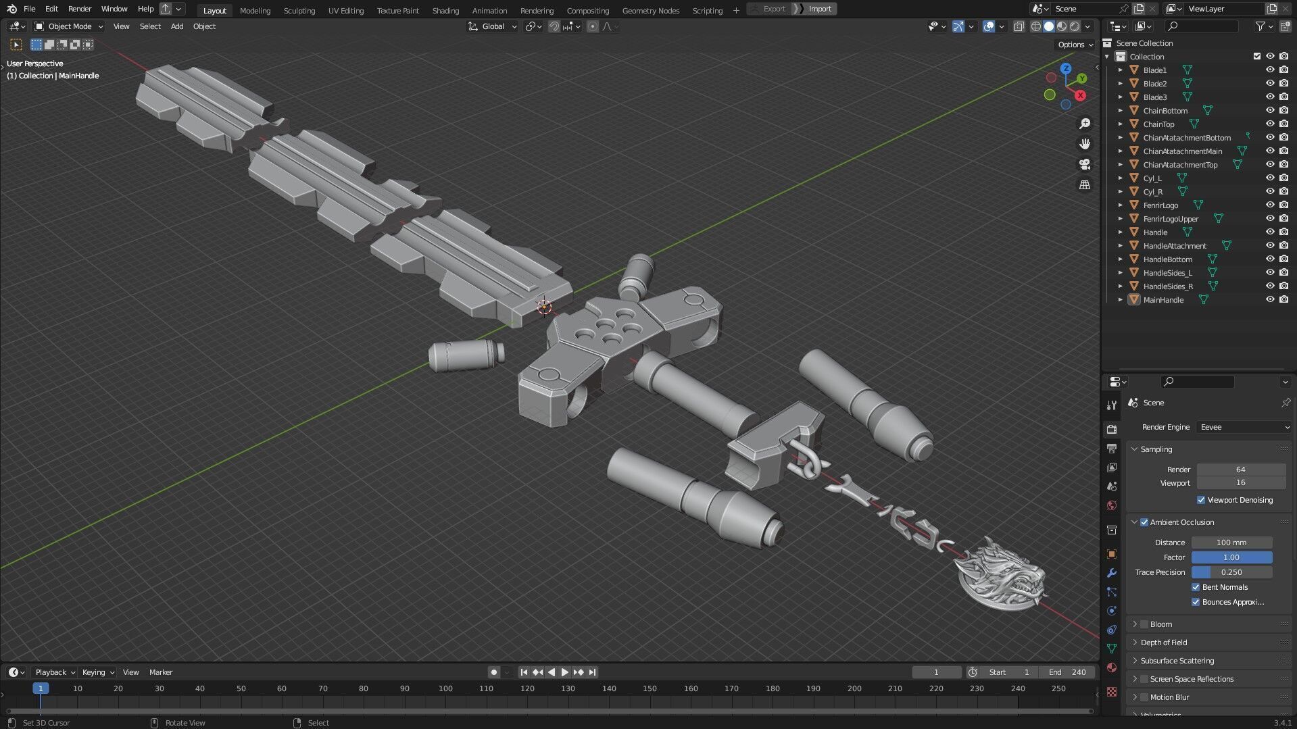This screenshot has width=1297, height=729.
Task: Adjust Trace Precision slider
Action: click(1231, 572)
